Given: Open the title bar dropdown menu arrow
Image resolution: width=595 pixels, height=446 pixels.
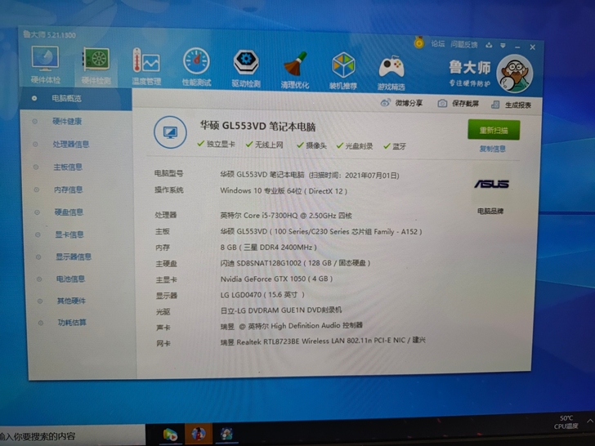Looking at the screenshot, I should (503, 46).
